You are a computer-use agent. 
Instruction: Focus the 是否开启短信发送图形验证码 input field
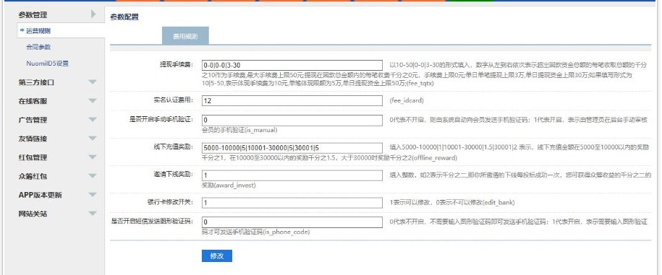pos(292,222)
